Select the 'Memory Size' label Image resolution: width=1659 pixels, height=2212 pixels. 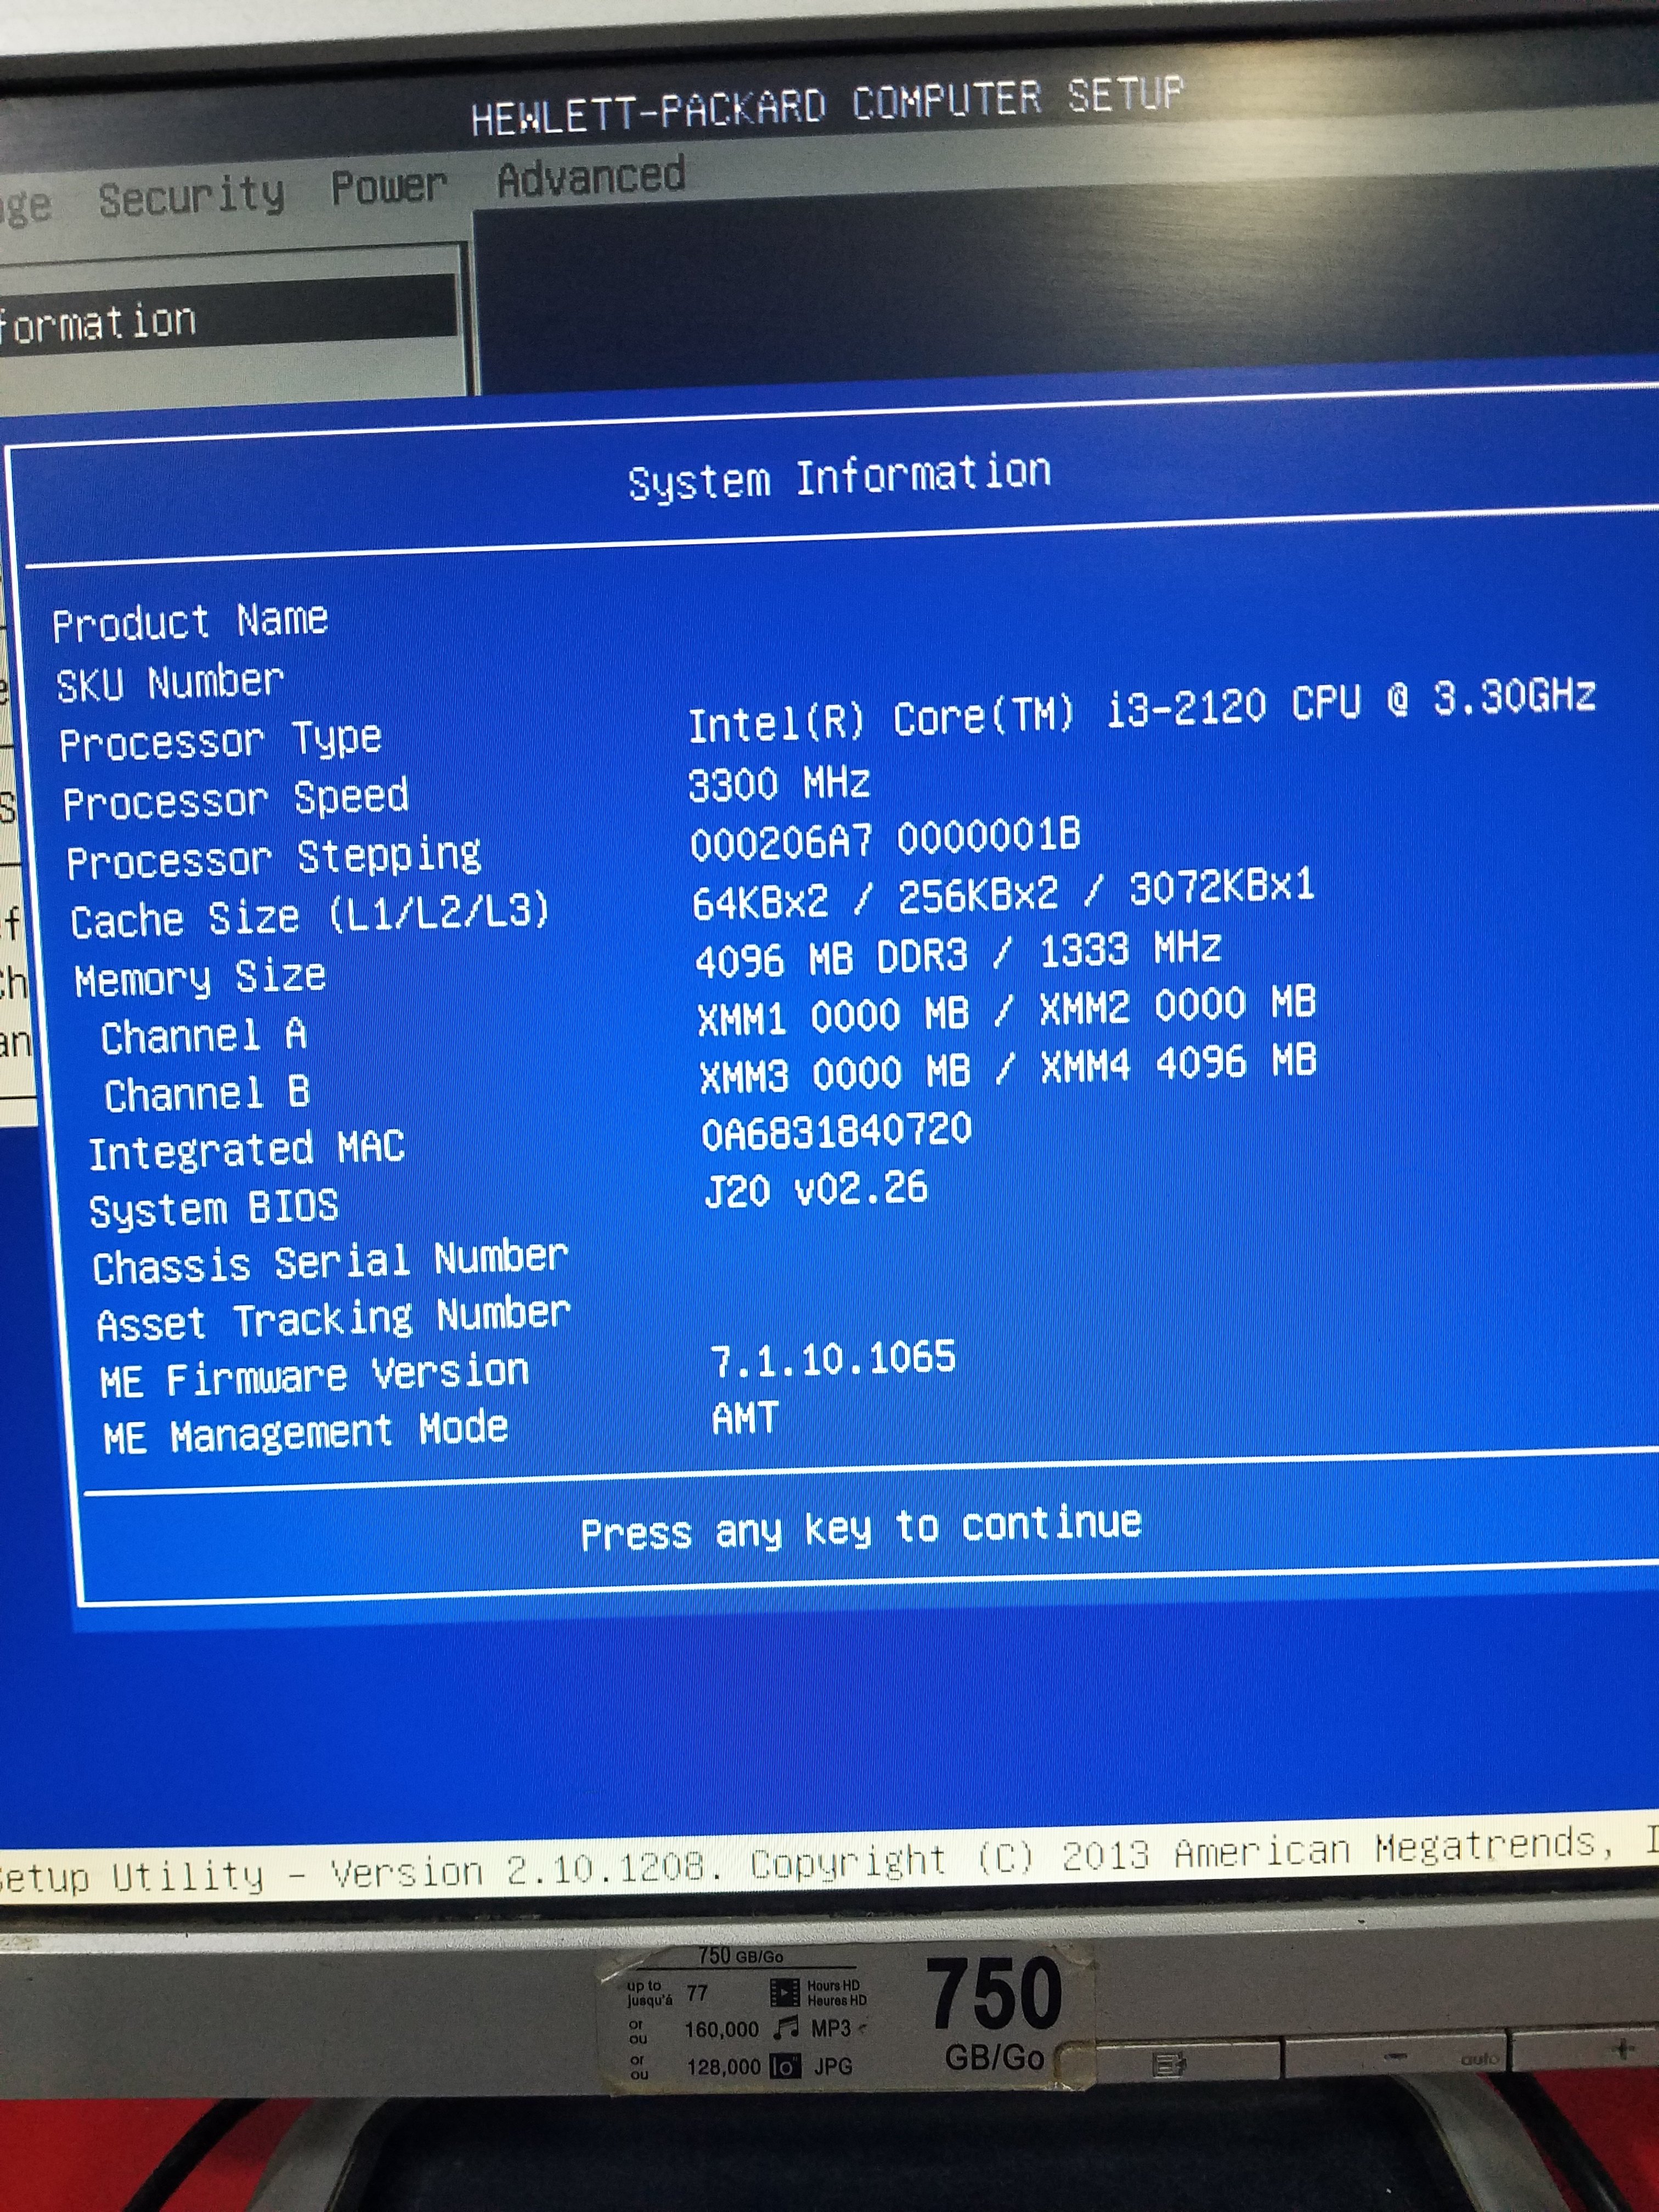[x=200, y=977]
